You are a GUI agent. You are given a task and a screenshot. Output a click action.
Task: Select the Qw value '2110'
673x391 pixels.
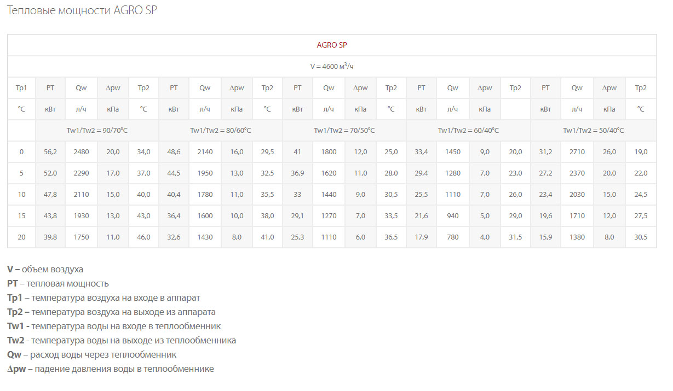(81, 194)
